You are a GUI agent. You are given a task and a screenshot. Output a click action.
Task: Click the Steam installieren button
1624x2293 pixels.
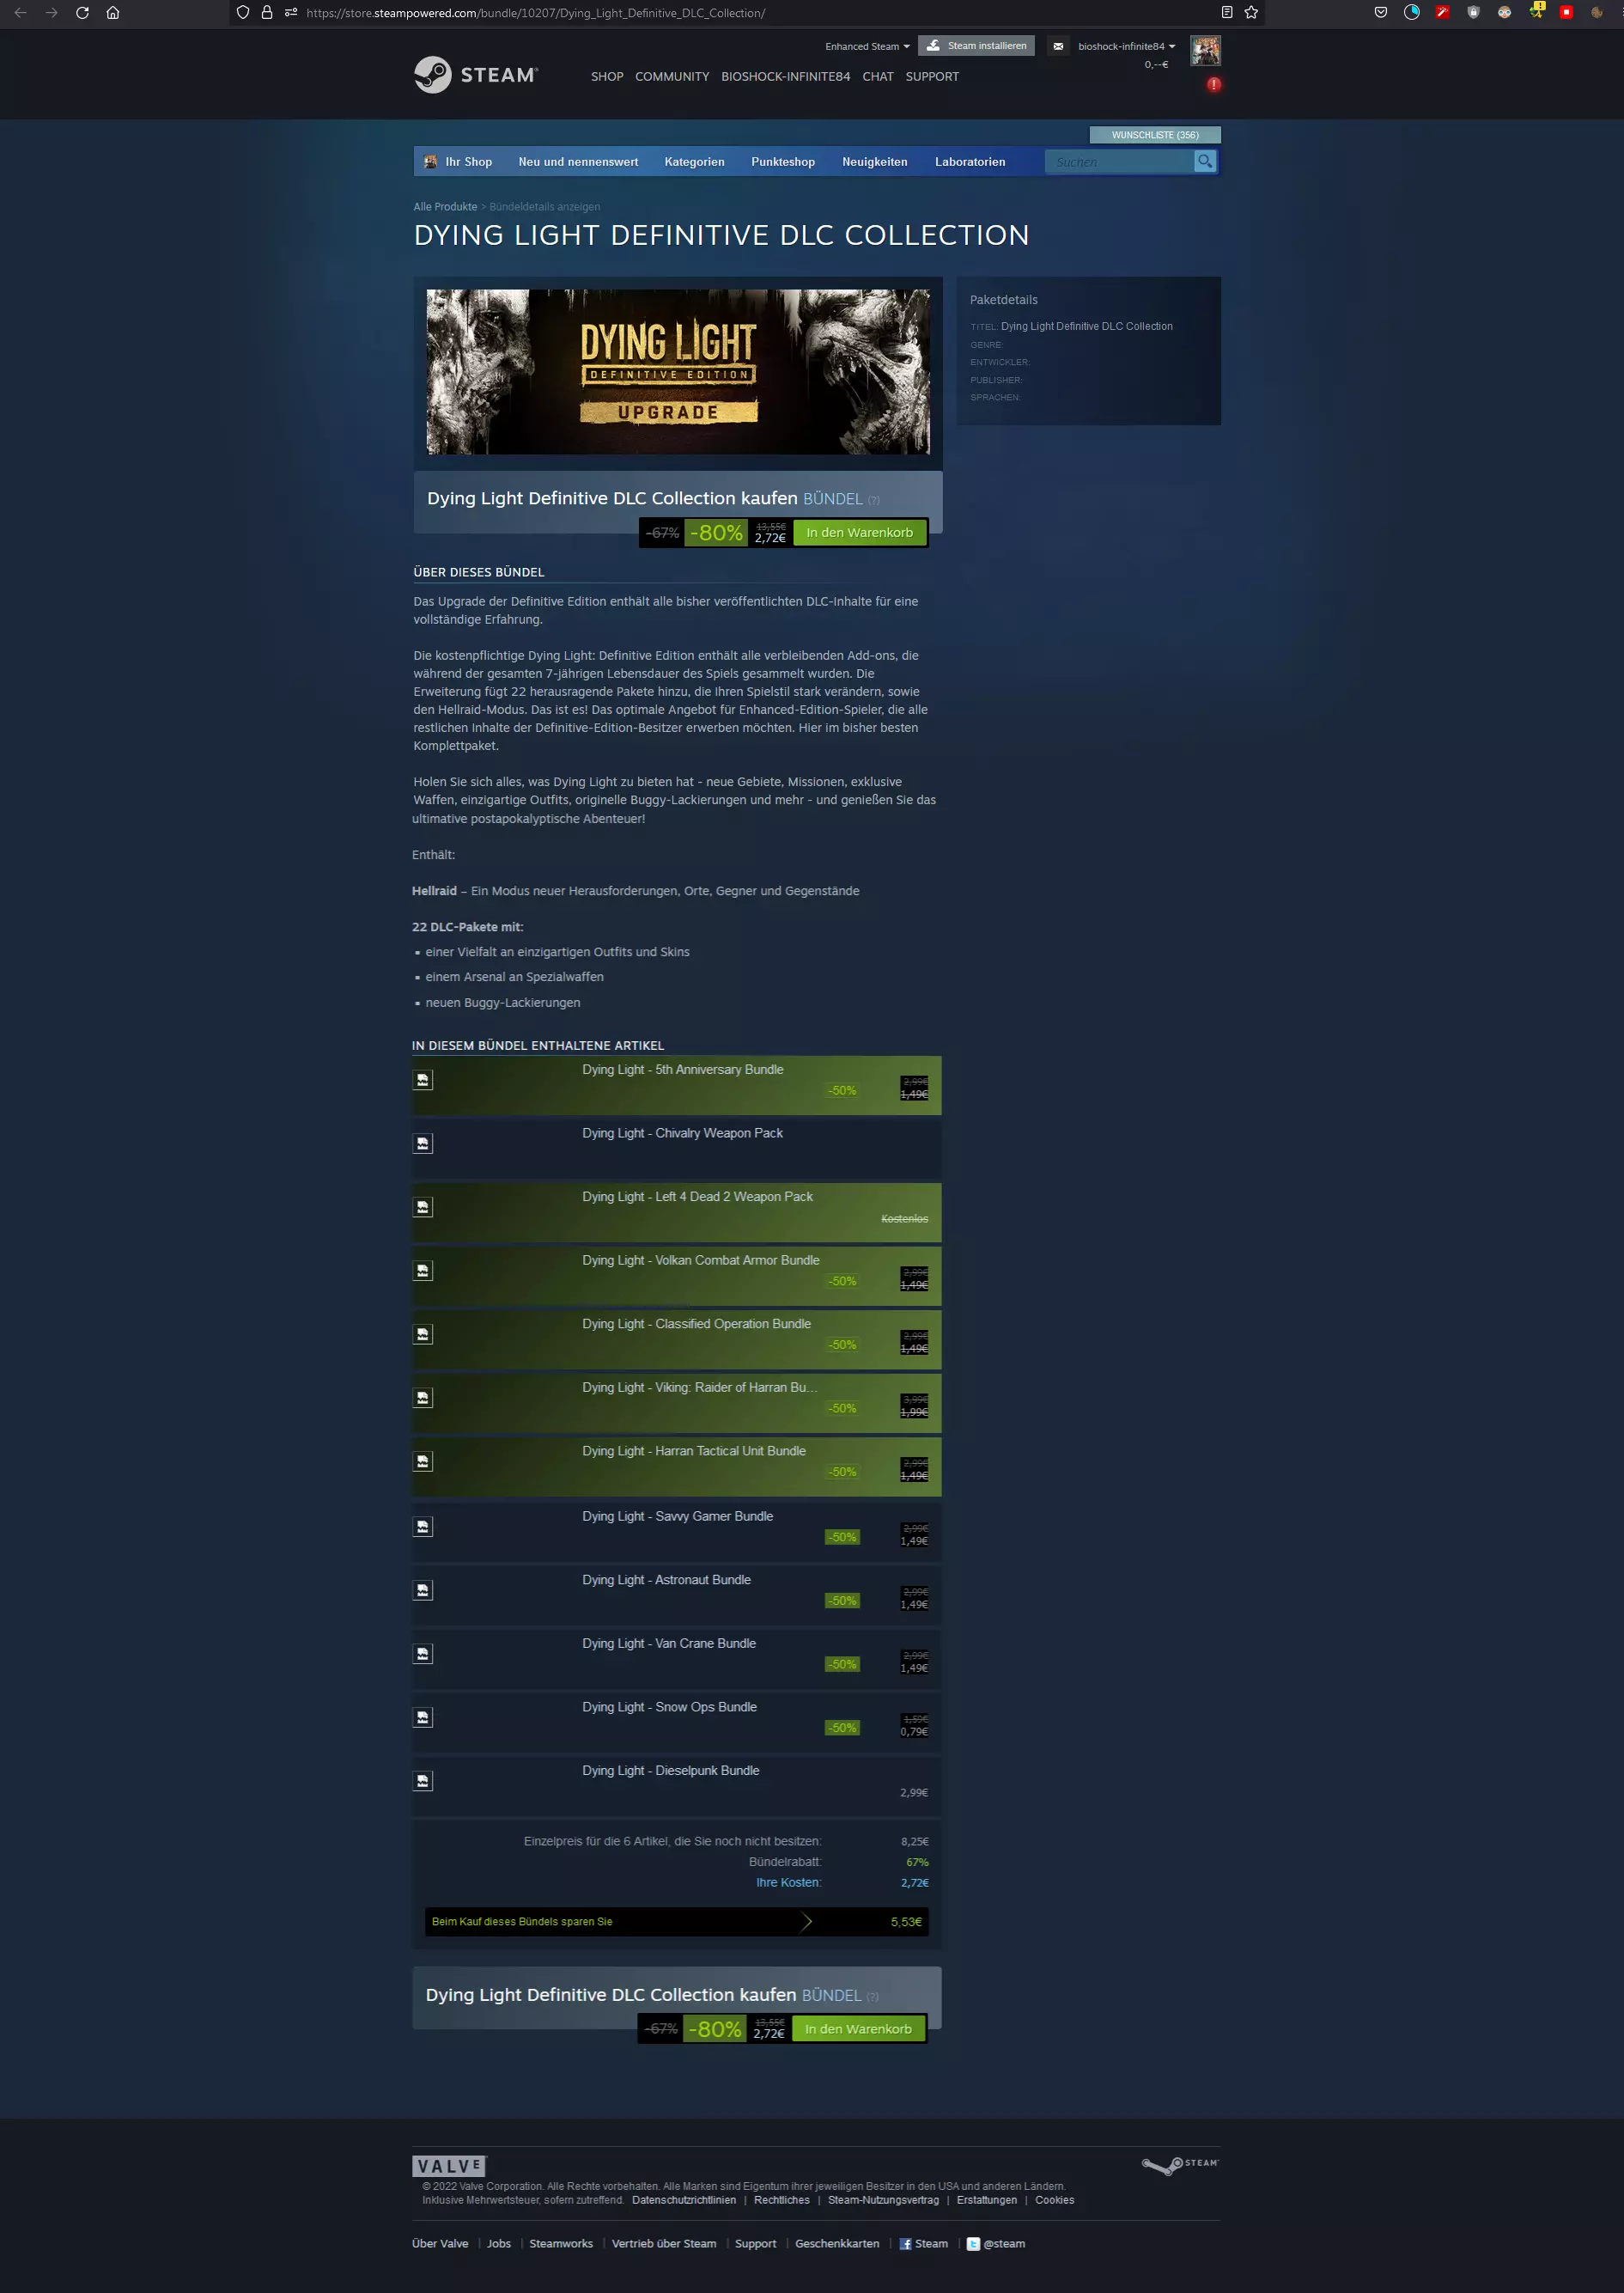click(976, 46)
